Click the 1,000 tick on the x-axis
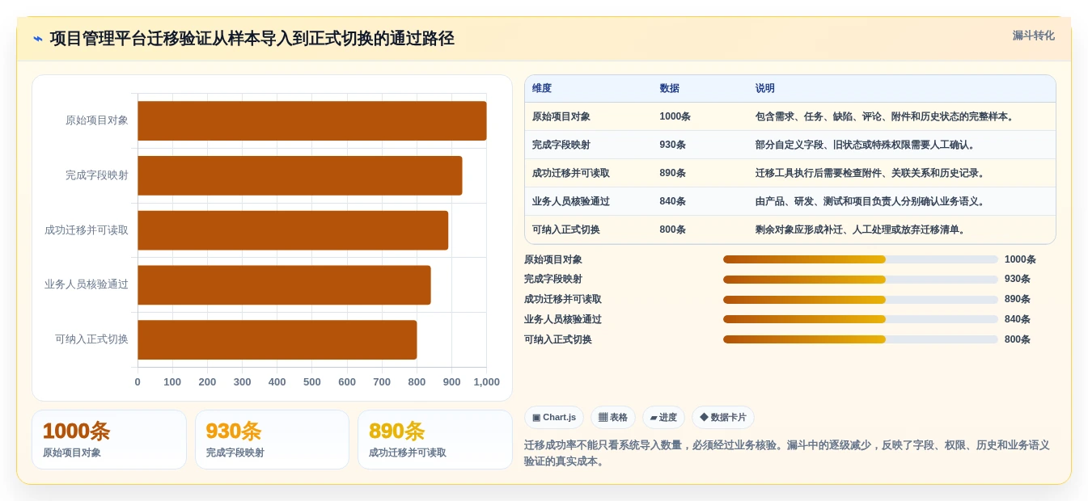 point(486,382)
